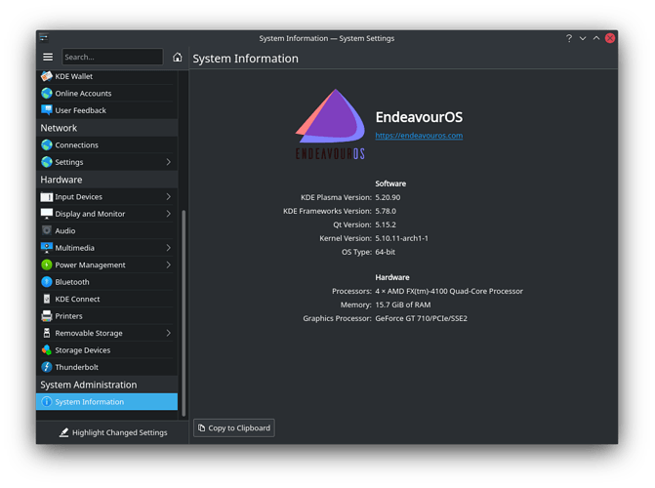Open the Thunderbolt module
This screenshot has height=488, width=655.
click(x=107, y=367)
